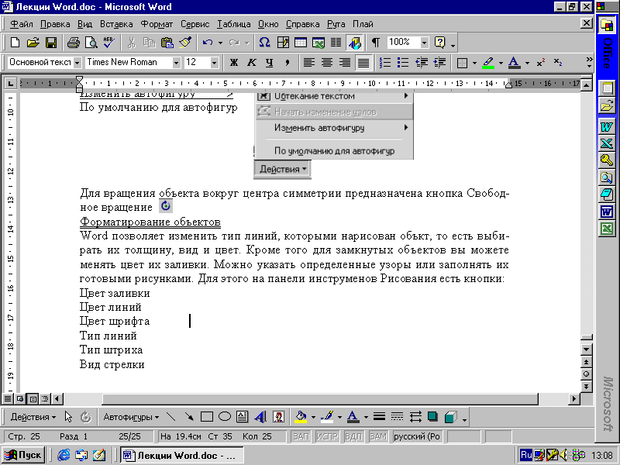
Task: Toggle show paragraph marks ¶
Action: (376, 43)
